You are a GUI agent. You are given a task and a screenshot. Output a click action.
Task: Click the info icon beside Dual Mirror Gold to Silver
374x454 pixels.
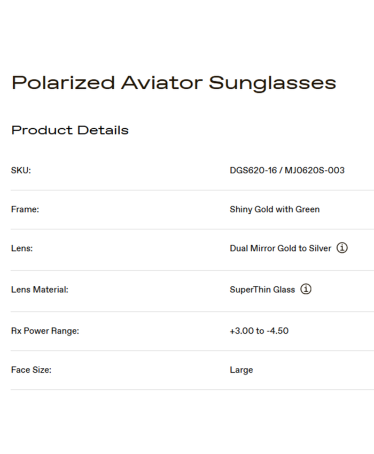pos(342,248)
